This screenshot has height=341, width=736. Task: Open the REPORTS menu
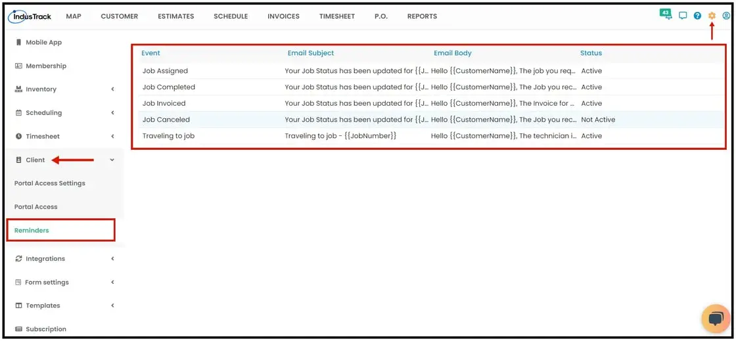(x=422, y=16)
